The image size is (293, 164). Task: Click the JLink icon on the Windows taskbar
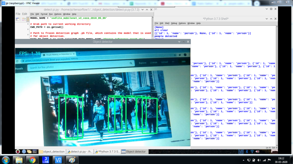tap(45, 160)
